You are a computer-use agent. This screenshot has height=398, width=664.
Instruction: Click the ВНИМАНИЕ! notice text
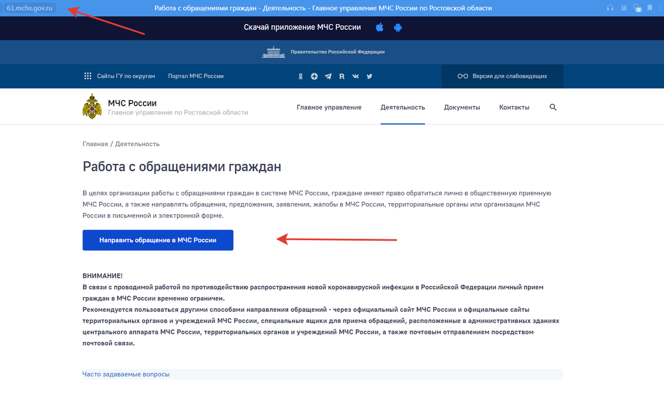[102, 276]
